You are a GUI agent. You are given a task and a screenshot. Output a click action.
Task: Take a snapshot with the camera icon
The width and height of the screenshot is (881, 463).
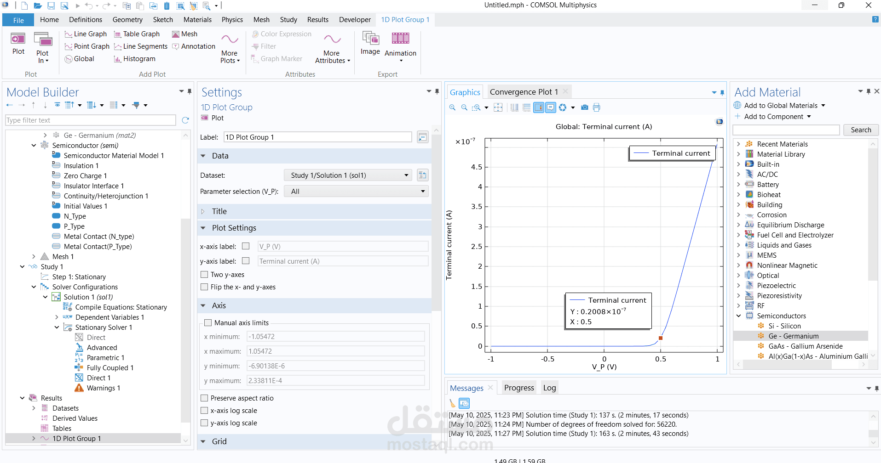tap(584, 107)
